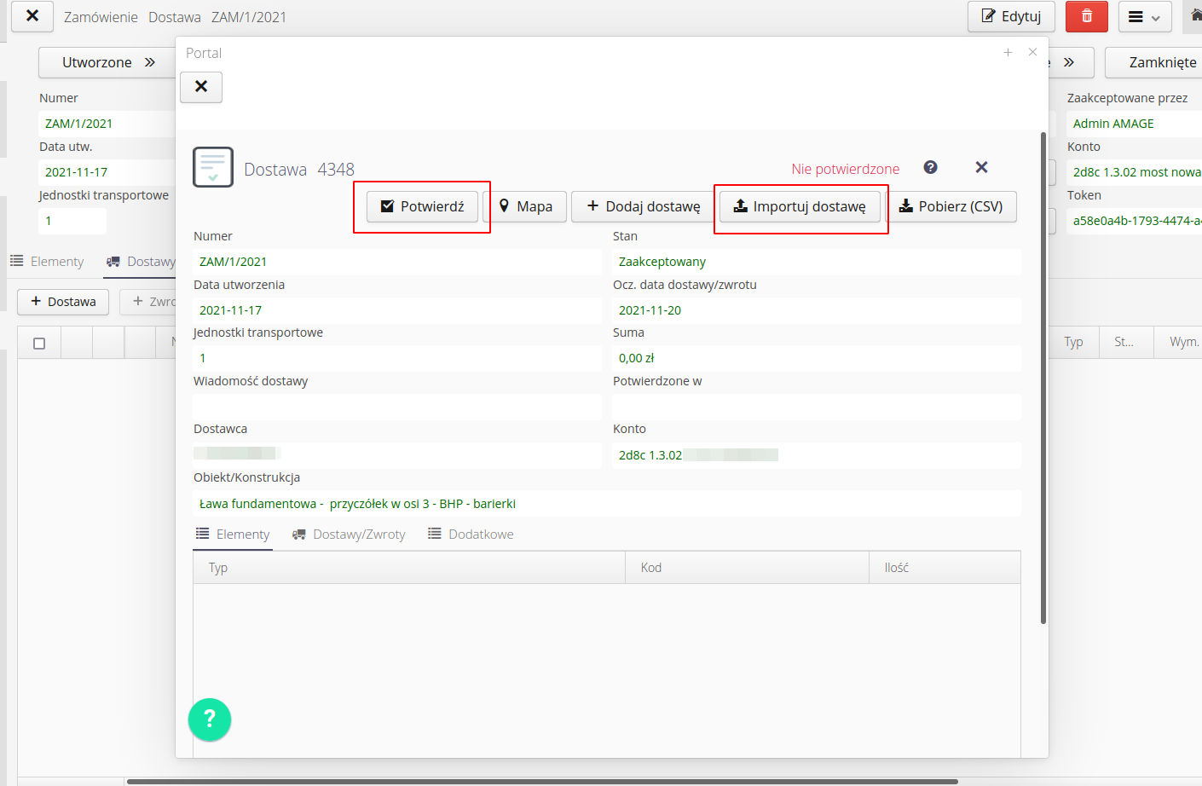The image size is (1202, 786).
Task: Click the modal vertical scrollbar
Action: 1043,375
